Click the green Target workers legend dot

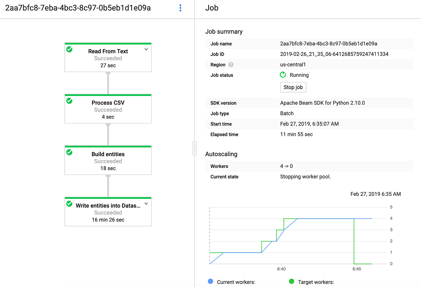coord(291,281)
